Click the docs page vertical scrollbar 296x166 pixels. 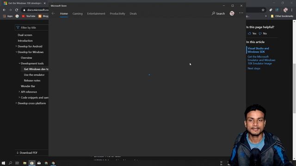click(x=294, y=89)
